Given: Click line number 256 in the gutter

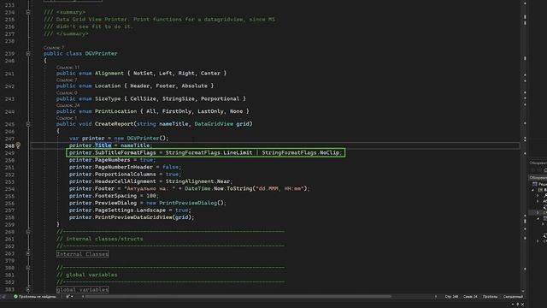Looking at the screenshot, I should (9, 203).
